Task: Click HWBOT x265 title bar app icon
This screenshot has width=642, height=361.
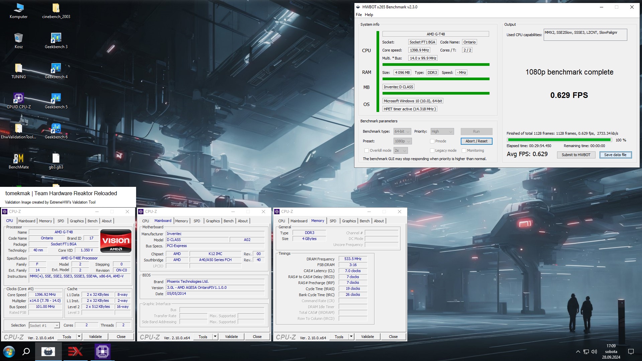Action: (358, 7)
